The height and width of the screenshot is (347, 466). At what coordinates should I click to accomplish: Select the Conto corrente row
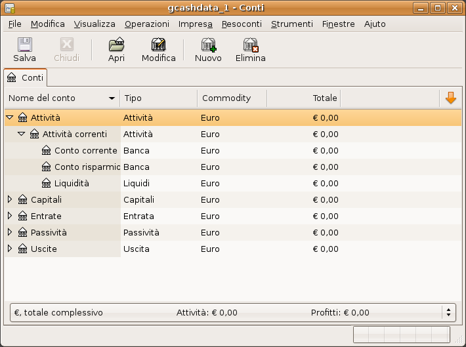(86, 150)
